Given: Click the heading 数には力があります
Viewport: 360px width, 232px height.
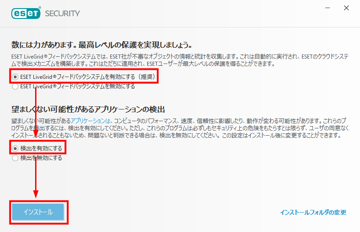Looking at the screenshot, I should pos(102,45).
